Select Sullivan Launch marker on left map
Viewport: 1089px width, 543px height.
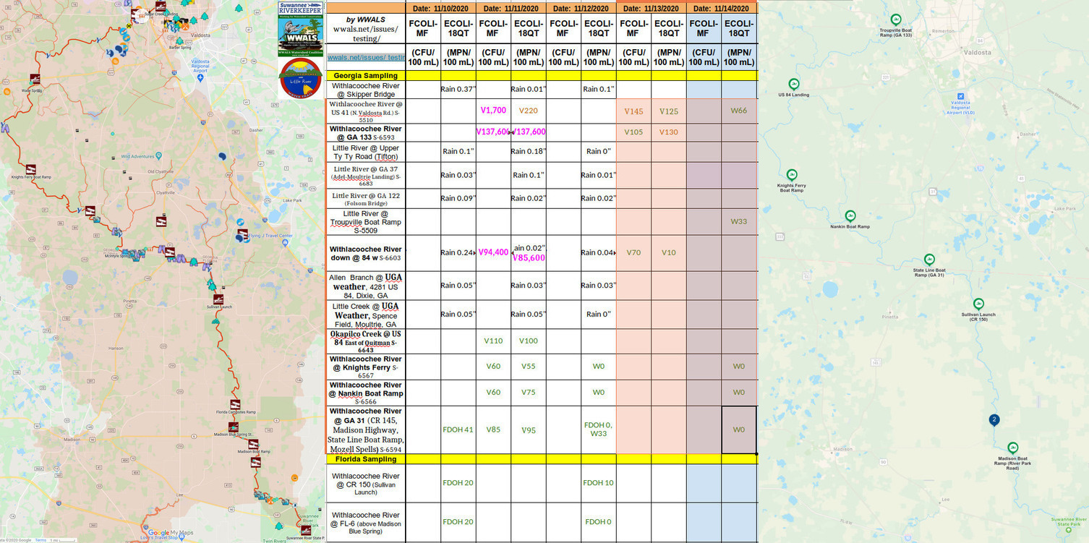pyautogui.click(x=218, y=299)
